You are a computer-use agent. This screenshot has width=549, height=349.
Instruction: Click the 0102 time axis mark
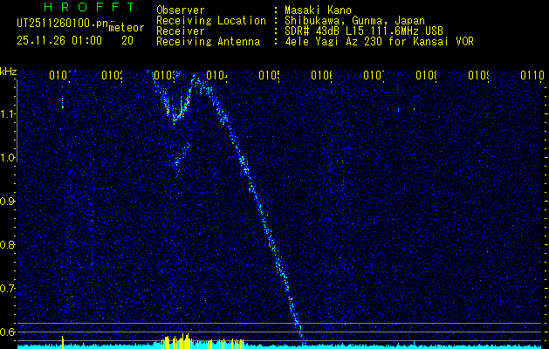(113, 75)
